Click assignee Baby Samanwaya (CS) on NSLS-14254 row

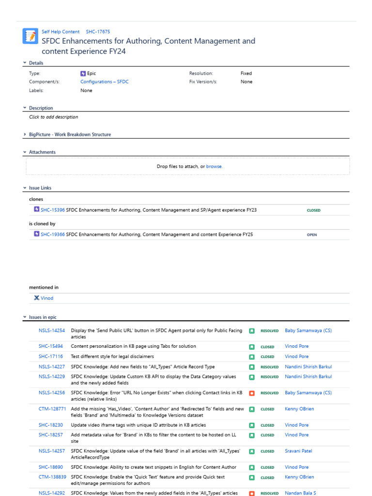[x=308, y=330]
